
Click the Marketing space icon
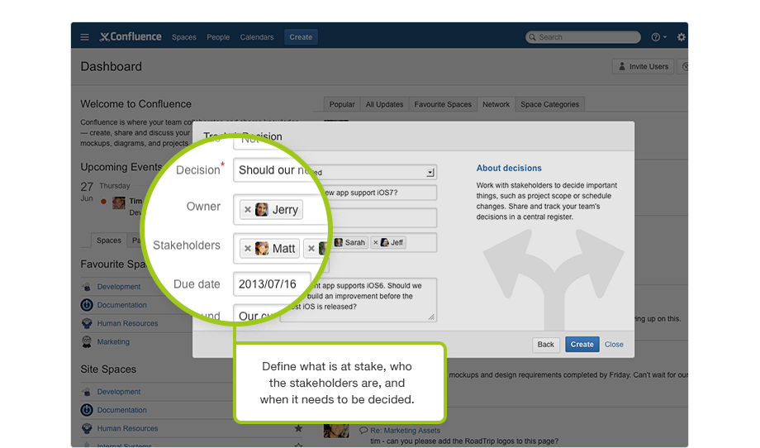pos(87,342)
